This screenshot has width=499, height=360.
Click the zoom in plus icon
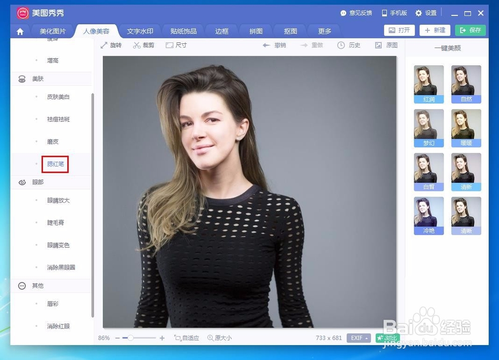point(162,338)
